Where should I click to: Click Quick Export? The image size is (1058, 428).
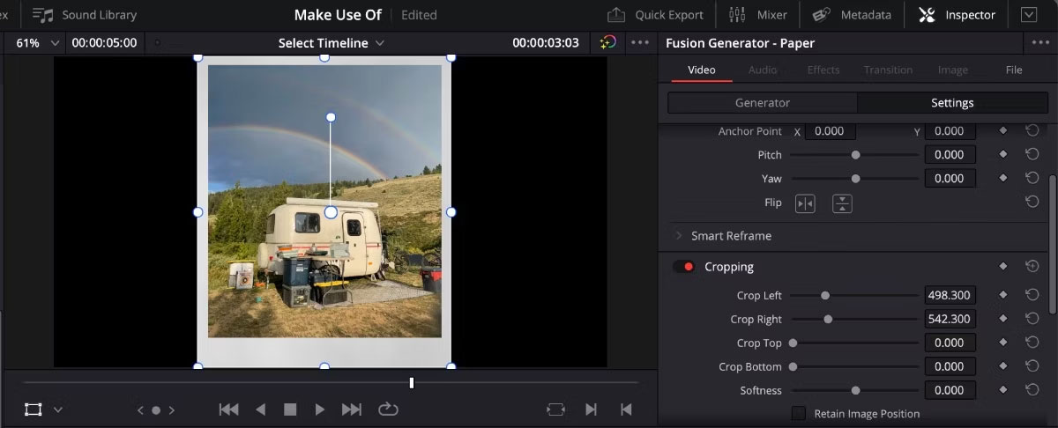[656, 15]
